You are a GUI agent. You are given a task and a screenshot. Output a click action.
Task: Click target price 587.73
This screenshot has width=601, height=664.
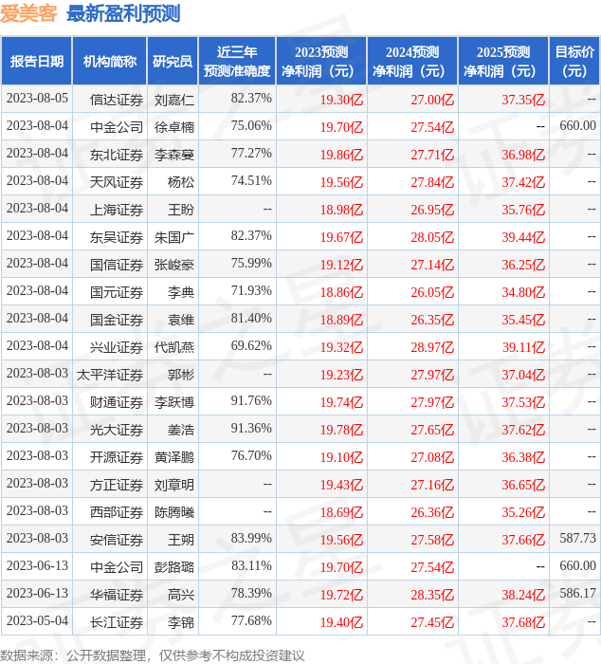[577, 538]
